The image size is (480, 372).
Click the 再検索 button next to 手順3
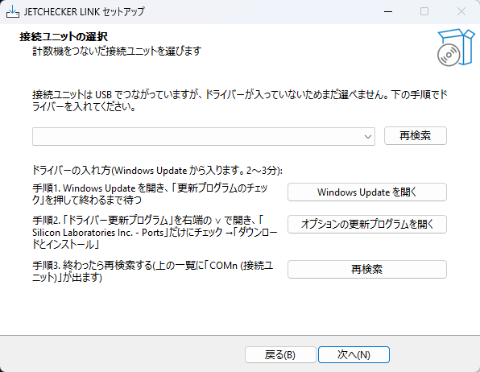tap(366, 269)
